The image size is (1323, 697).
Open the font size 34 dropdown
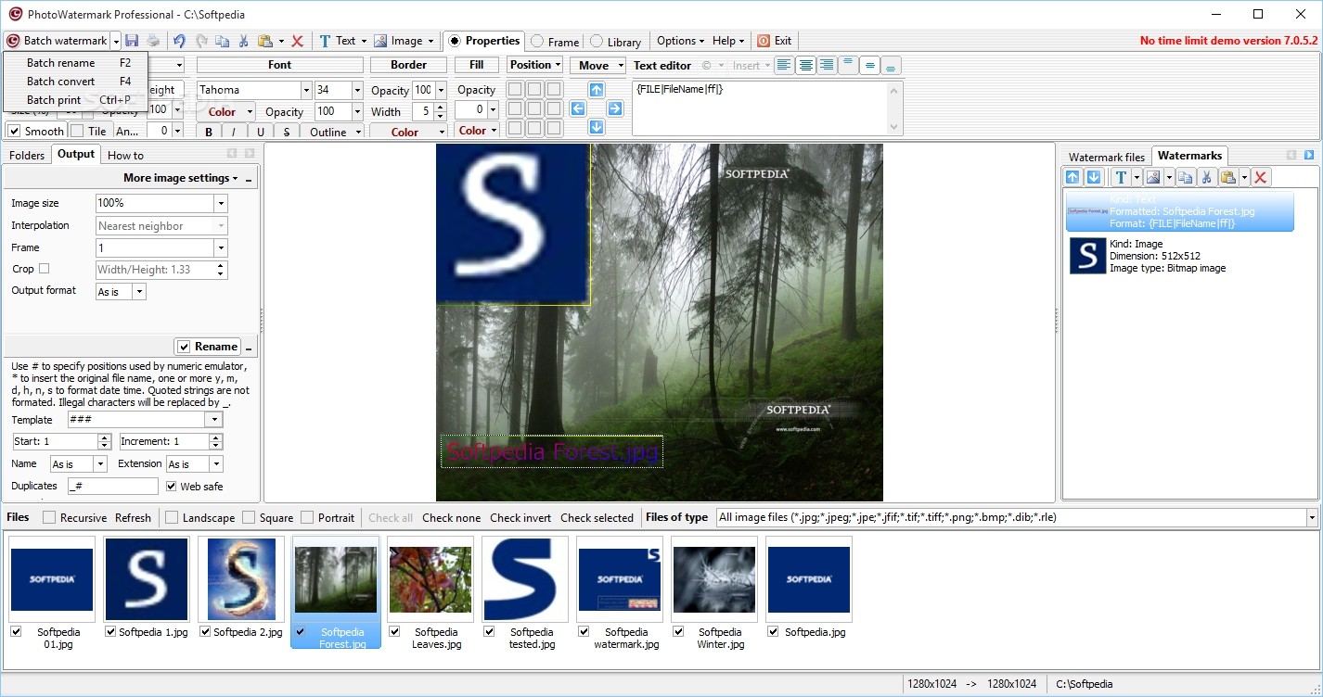pyautogui.click(x=357, y=90)
